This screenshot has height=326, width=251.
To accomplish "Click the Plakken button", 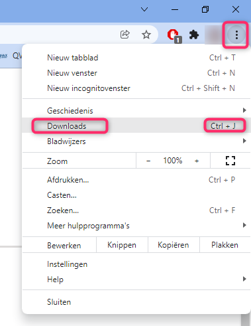I will (x=225, y=245).
